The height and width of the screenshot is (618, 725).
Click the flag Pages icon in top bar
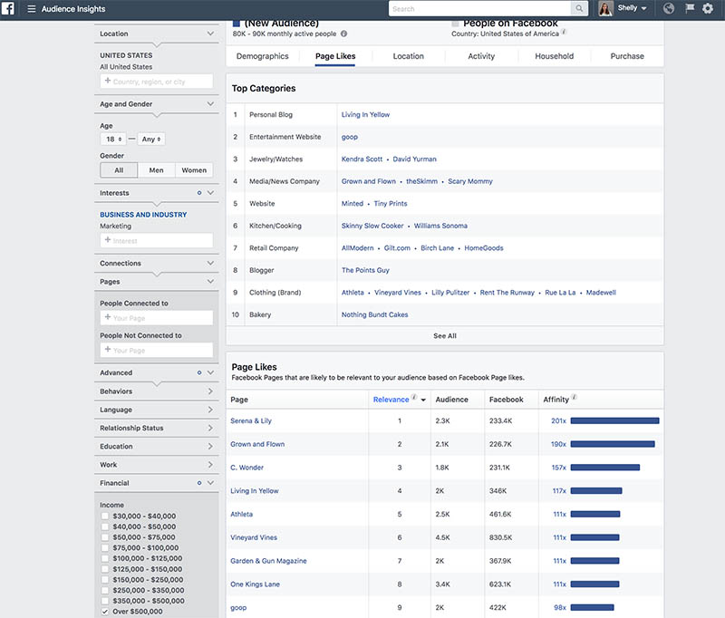689,8
